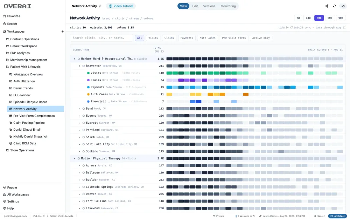Click the pencil rename icon beside Network Activity
The image size is (350, 219).
coord(100,6)
